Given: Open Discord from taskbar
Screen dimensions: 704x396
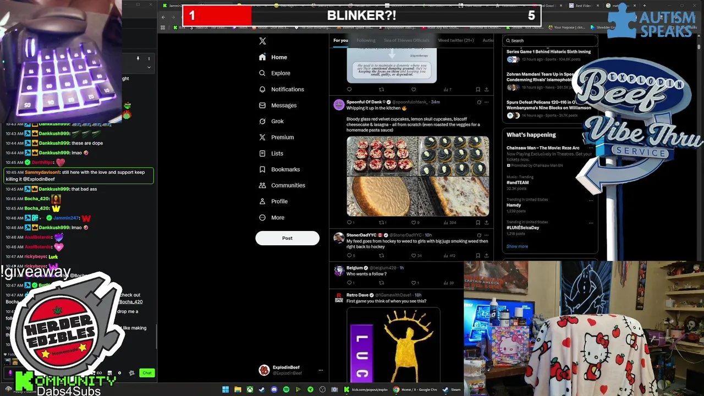Looking at the screenshot, I should (274, 389).
